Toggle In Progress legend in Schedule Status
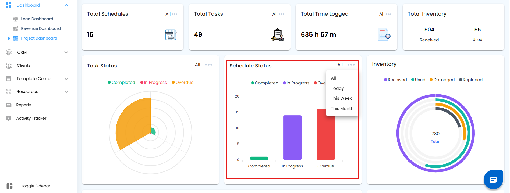 coord(296,83)
